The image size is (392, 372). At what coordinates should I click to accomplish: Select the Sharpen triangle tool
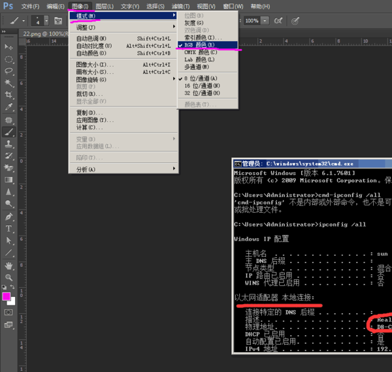[x=8, y=192]
